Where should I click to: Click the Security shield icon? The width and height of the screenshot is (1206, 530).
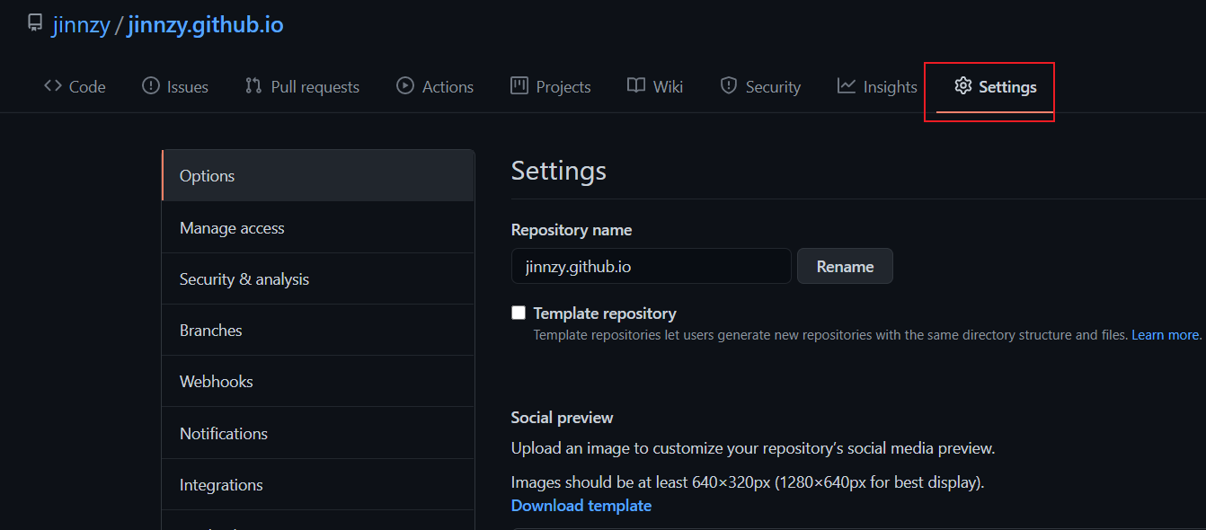click(x=729, y=86)
